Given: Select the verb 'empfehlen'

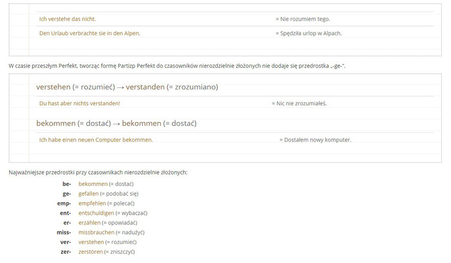Looking at the screenshot, I should (x=92, y=203).
